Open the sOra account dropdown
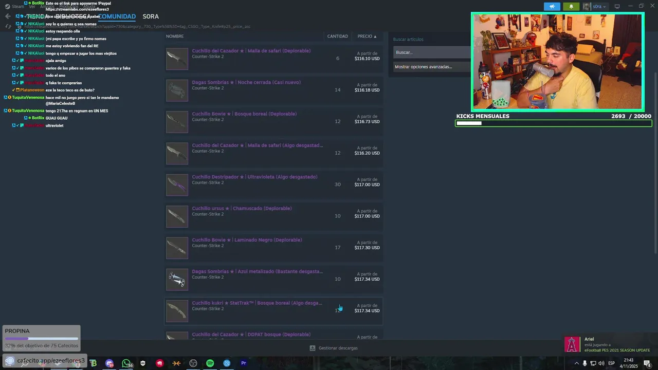658x370 pixels. (595, 7)
